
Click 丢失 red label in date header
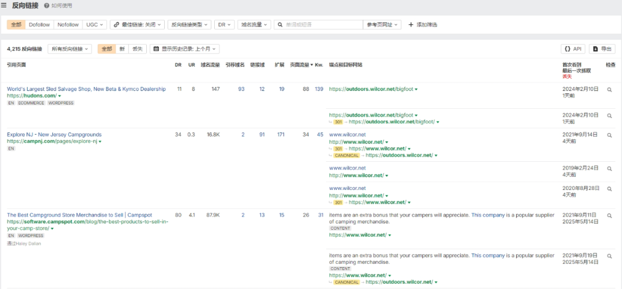567,77
